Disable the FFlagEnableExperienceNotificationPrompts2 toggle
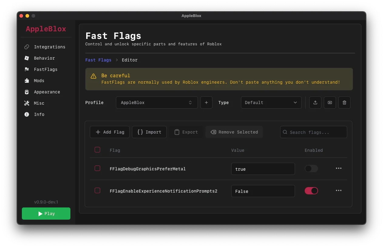 click(311, 191)
